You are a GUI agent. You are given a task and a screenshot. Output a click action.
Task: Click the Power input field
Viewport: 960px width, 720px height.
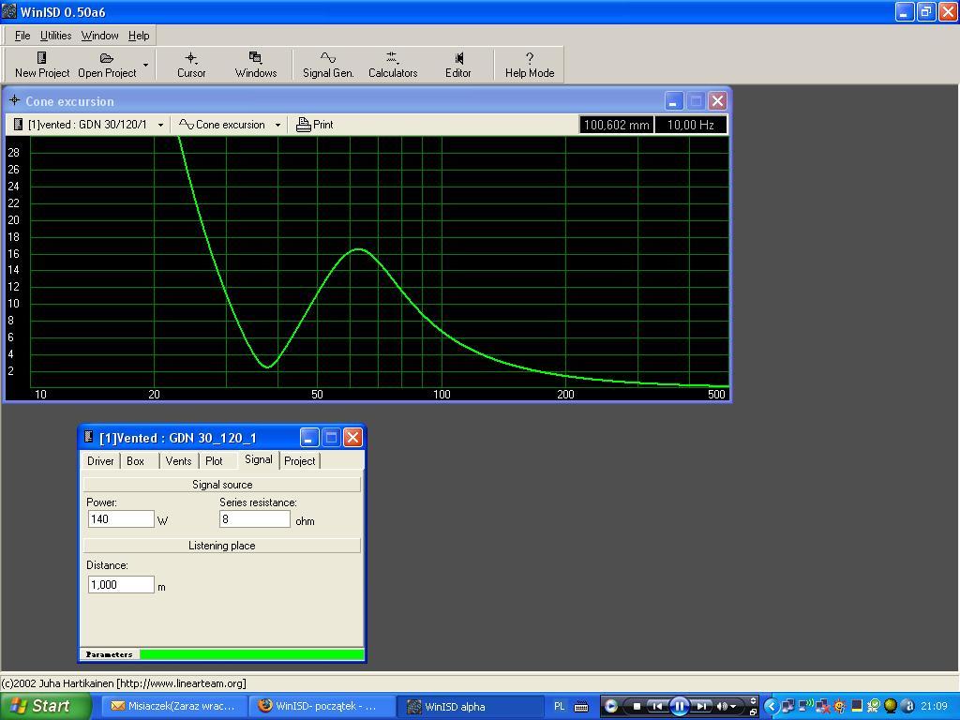click(x=120, y=519)
